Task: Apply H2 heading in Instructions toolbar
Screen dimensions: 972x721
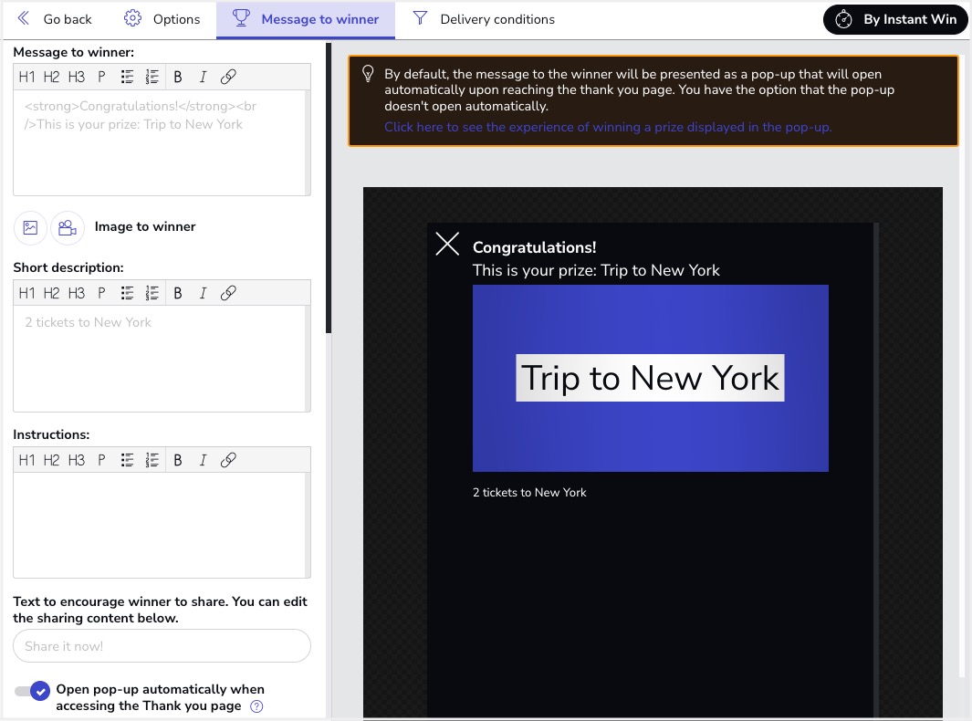Action: tap(51, 460)
